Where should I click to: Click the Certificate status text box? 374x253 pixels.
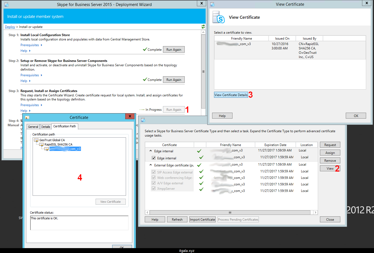click(79, 223)
